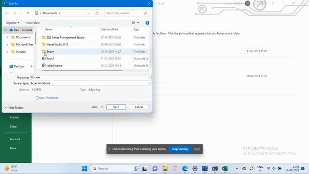Click the File name field

pyautogui.click(x=89, y=77)
